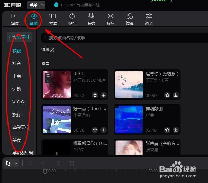The width and height of the screenshot is (208, 183).
Task: Open the 转场 transitions panel
Action: 110,19
